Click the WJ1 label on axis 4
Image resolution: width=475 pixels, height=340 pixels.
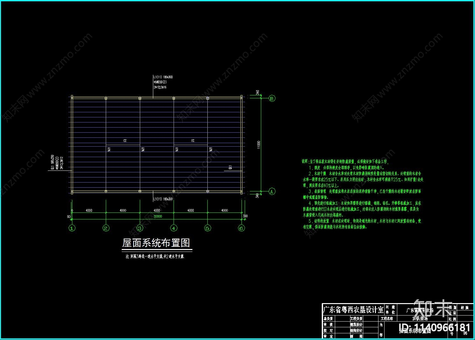coord(177,149)
